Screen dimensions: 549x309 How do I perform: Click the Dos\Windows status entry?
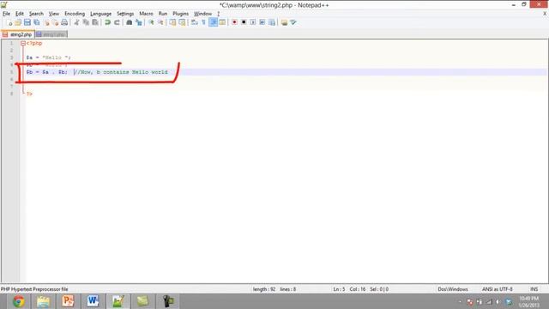453,289
